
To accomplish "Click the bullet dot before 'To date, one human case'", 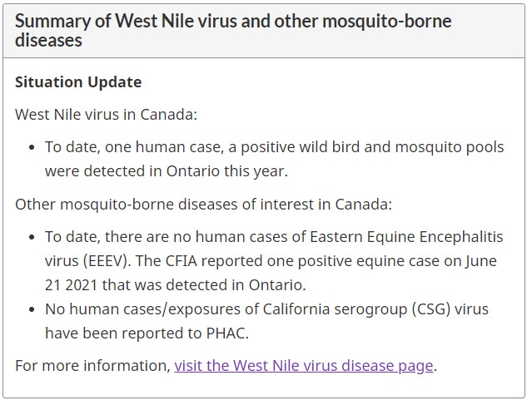I will 32,147.
